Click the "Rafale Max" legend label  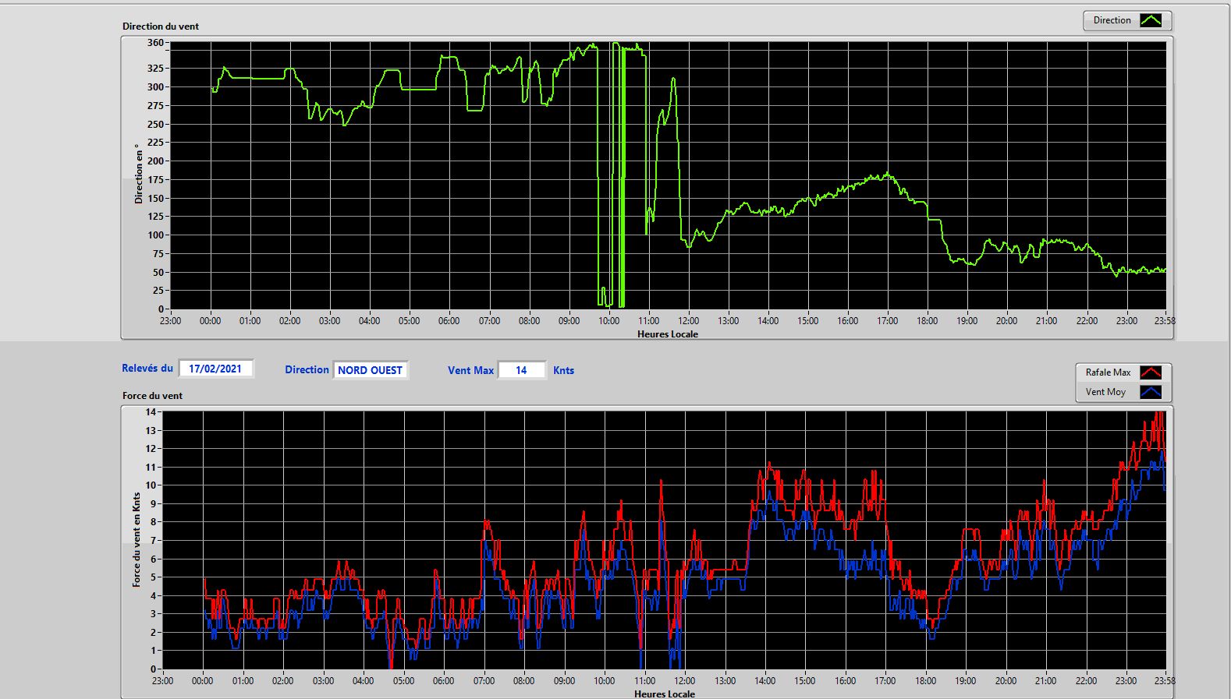click(x=1108, y=372)
